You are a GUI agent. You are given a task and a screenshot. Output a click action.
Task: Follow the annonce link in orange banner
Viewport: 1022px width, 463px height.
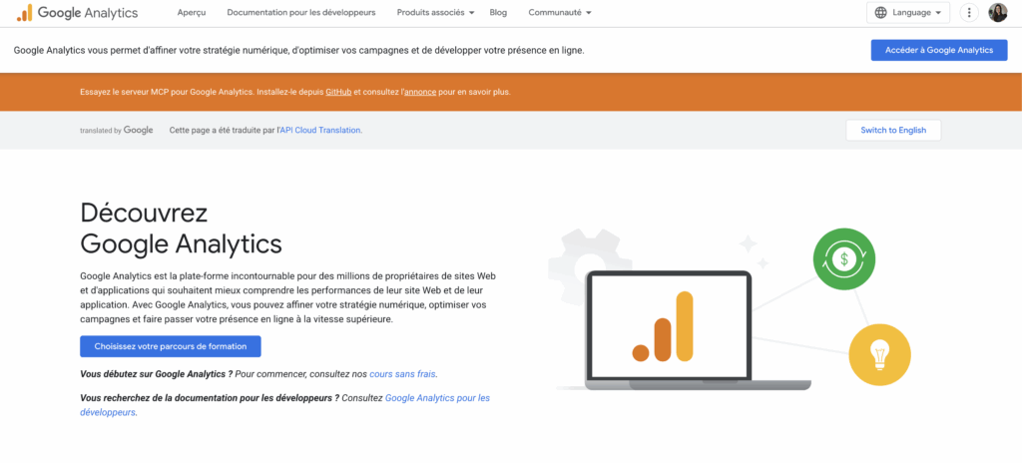pyautogui.click(x=420, y=92)
